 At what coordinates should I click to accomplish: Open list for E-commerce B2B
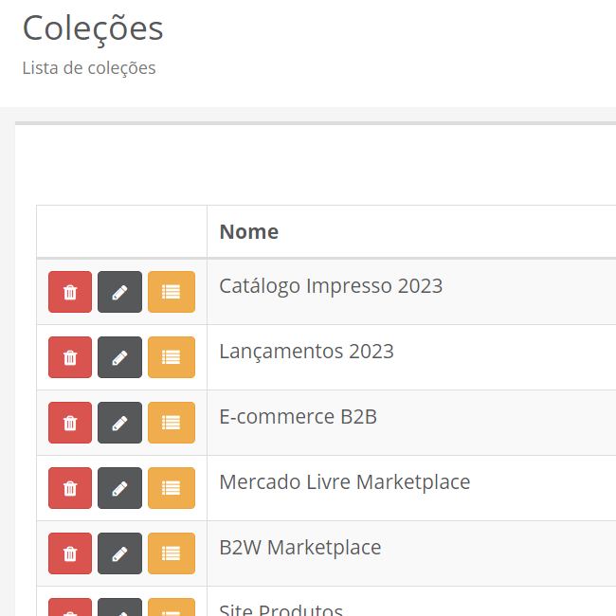[x=171, y=423]
